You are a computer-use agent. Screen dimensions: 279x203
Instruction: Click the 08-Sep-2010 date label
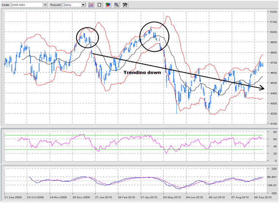click(263, 197)
